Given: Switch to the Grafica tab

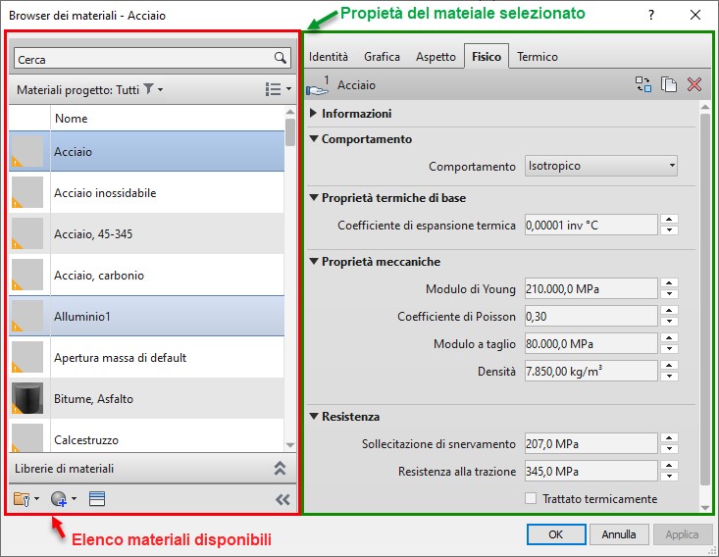Looking at the screenshot, I should (x=382, y=57).
